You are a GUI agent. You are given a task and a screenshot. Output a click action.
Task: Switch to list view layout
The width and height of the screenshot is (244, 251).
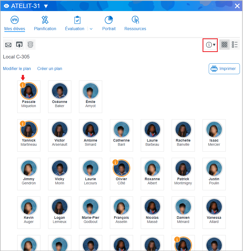tap(235, 45)
